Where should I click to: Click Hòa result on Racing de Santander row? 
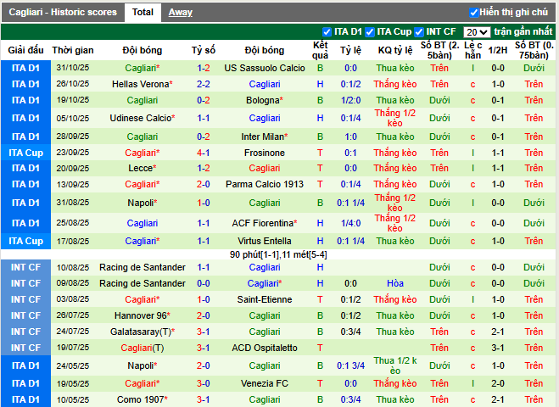coord(395,283)
